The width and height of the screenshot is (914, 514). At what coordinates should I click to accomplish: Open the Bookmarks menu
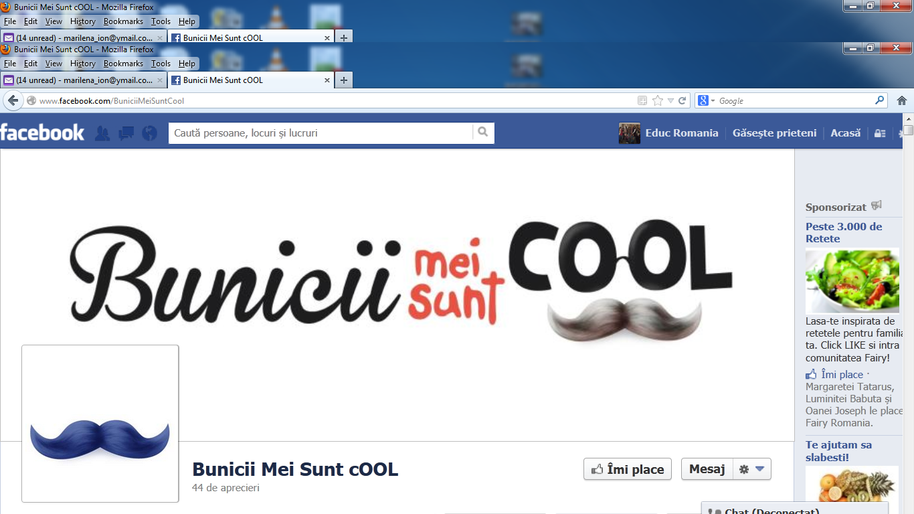point(123,64)
